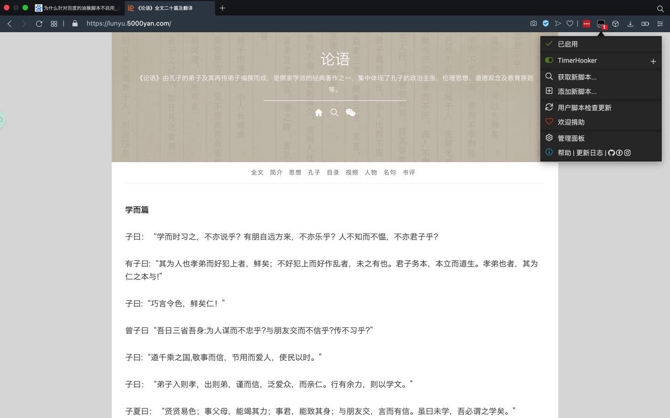The height and width of the screenshot is (418, 670).
Task: Take a screenshot with the camera toolbar icon
Action: tap(533, 24)
